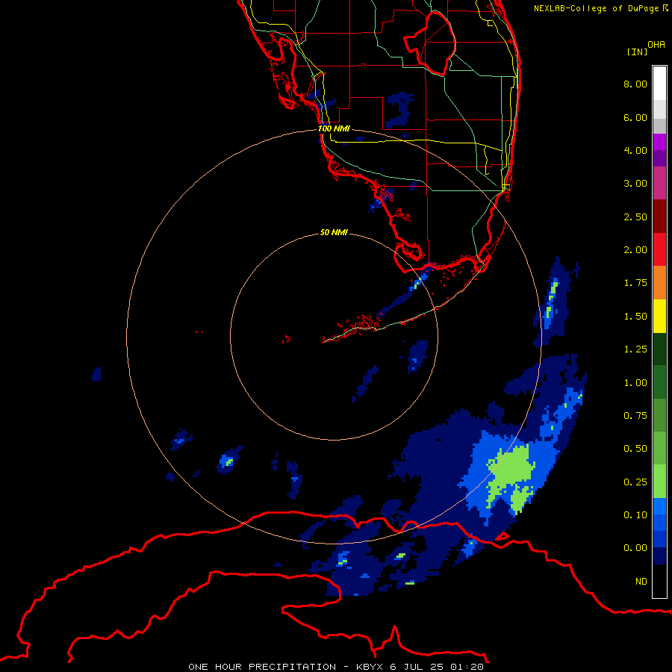Click the 2.50 legend value
This screenshot has height=672, width=672.
(x=635, y=217)
